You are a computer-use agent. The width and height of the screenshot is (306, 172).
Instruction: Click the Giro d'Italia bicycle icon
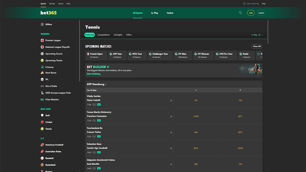42,86
